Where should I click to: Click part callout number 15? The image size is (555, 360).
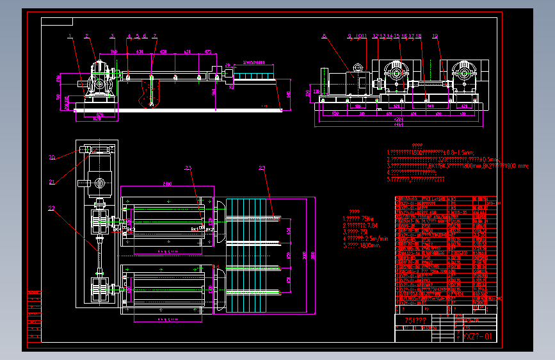coord(397,36)
